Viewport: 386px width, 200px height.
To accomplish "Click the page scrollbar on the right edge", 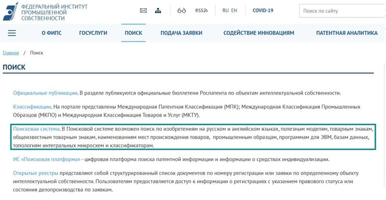I will (385, 125).
